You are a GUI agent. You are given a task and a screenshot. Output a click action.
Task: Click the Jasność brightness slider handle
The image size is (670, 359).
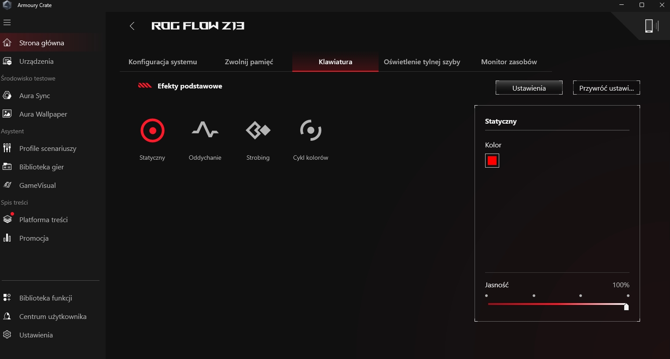click(626, 307)
